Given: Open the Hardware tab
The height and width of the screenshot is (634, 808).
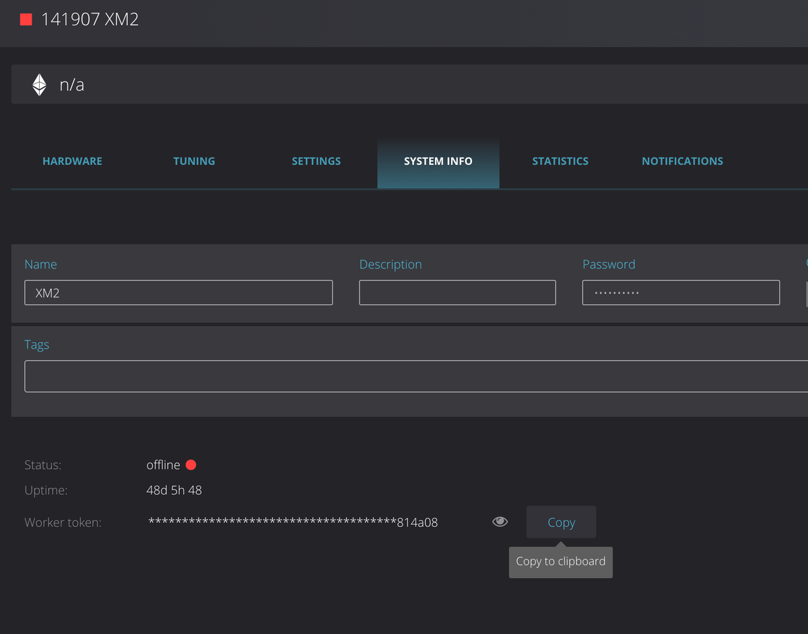Looking at the screenshot, I should tap(72, 161).
